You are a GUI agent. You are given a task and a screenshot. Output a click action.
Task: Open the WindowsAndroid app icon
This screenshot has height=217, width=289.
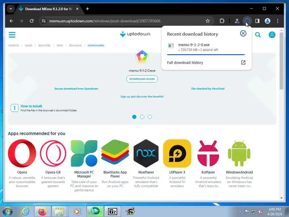pyautogui.click(x=239, y=153)
